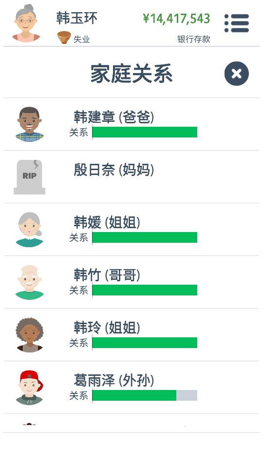Tap the 韩玉环 grandmother avatar
Viewport: 263px width, 468px height.
pyautogui.click(x=26, y=23)
